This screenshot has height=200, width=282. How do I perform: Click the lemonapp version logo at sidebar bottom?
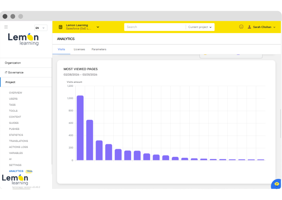[x=15, y=179]
